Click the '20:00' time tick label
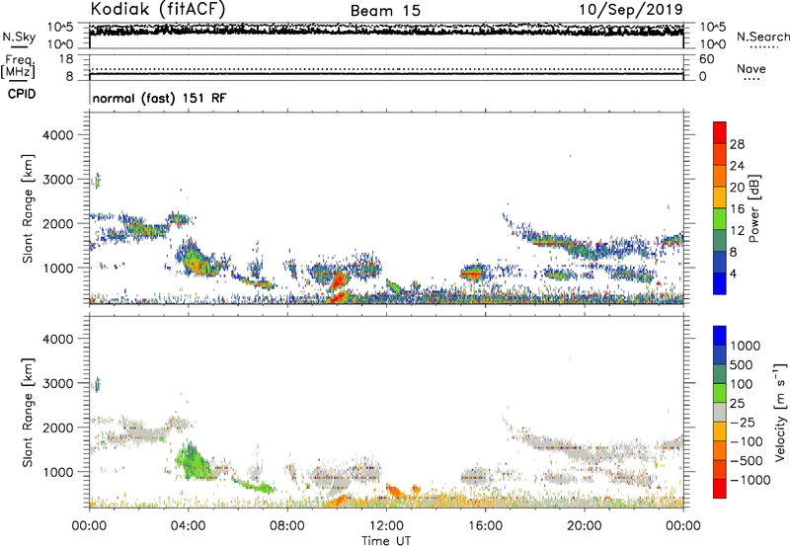The image size is (790, 547). [585, 526]
